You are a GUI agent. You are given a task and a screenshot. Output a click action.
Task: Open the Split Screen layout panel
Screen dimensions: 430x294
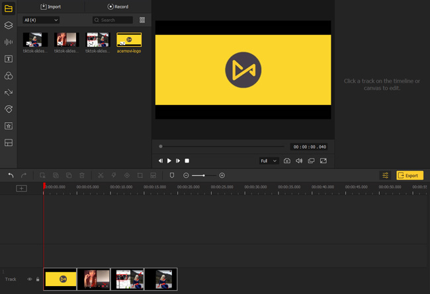[9, 143]
